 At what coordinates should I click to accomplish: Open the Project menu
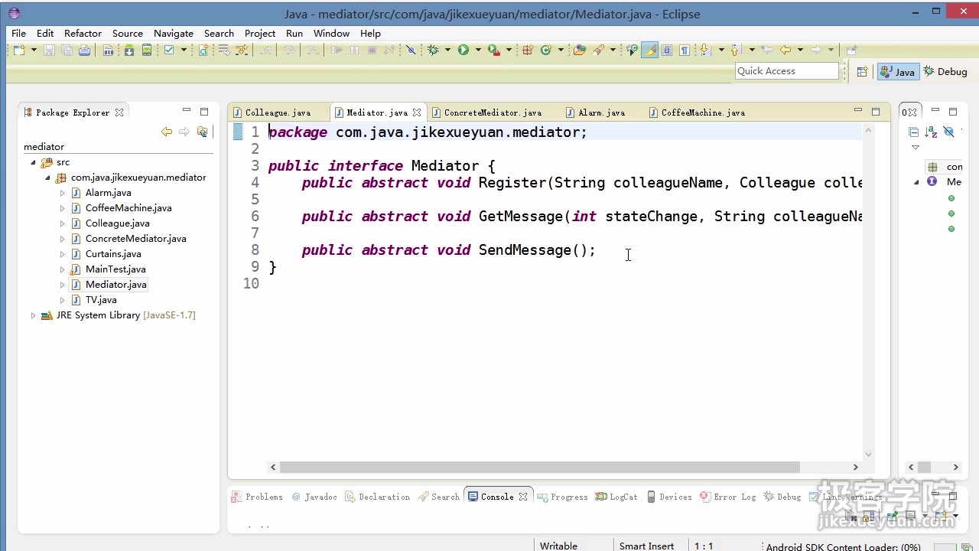pos(260,33)
